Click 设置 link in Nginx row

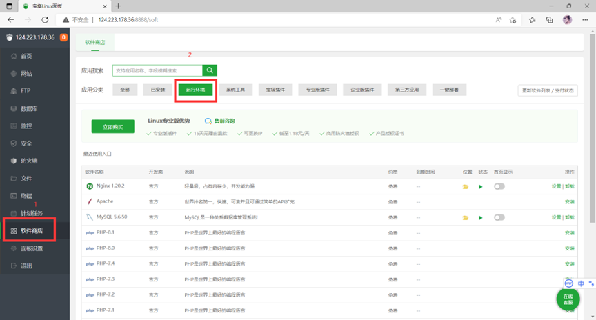pos(556,186)
